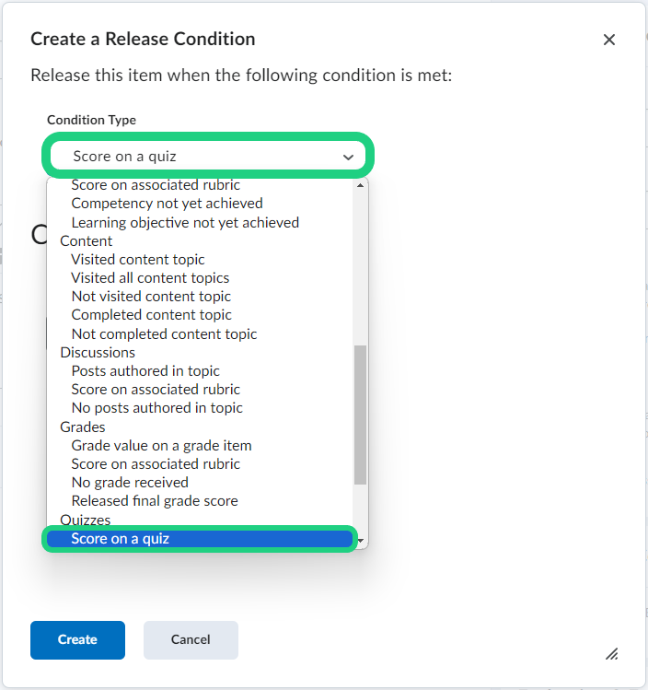The image size is (648, 690).
Task: Select 'Released final grade score' option
Action: click(x=155, y=501)
